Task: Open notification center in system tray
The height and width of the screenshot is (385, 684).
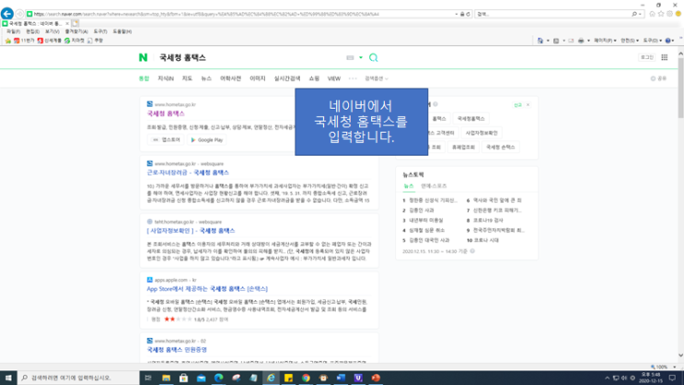Action: click(x=672, y=378)
